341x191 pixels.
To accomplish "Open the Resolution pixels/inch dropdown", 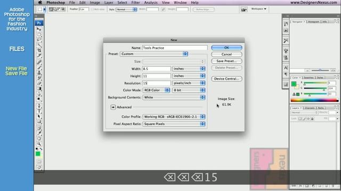I will (x=189, y=83).
